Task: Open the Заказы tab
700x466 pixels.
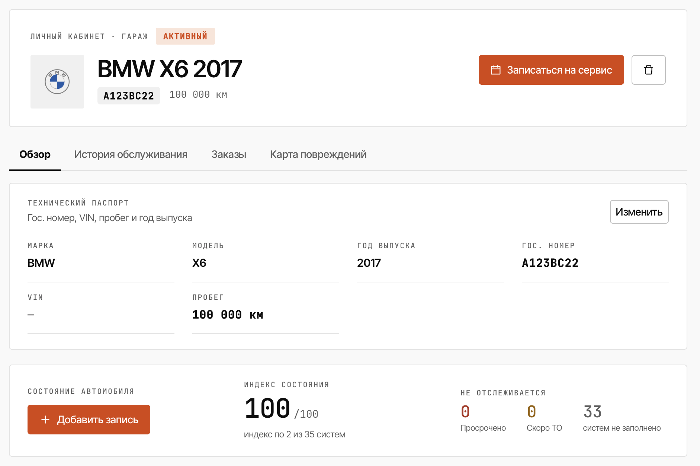Action: point(229,155)
